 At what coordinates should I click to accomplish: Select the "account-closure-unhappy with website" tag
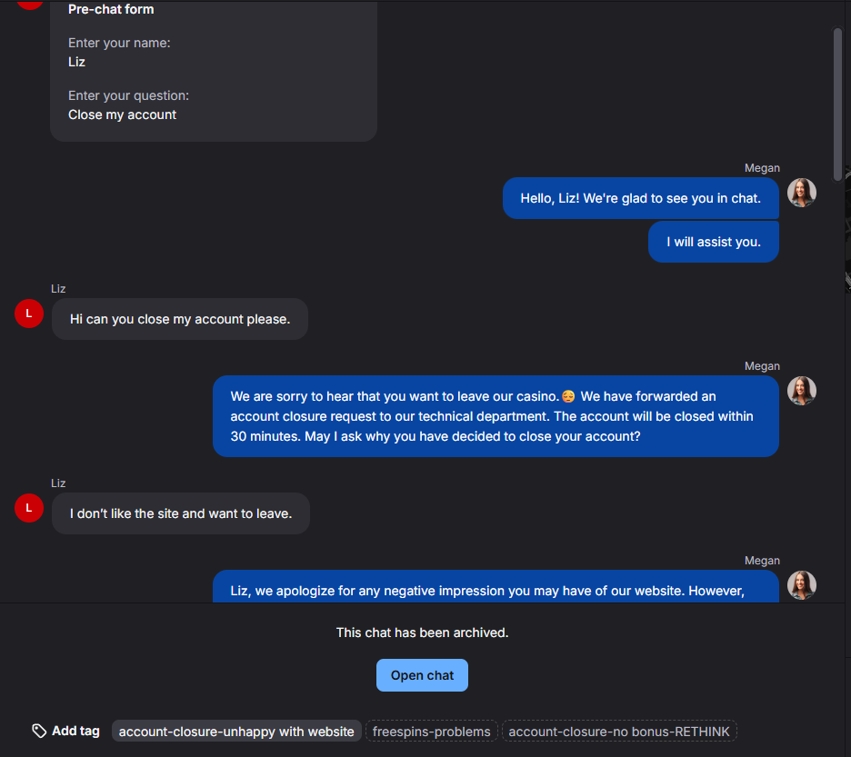pyautogui.click(x=236, y=732)
